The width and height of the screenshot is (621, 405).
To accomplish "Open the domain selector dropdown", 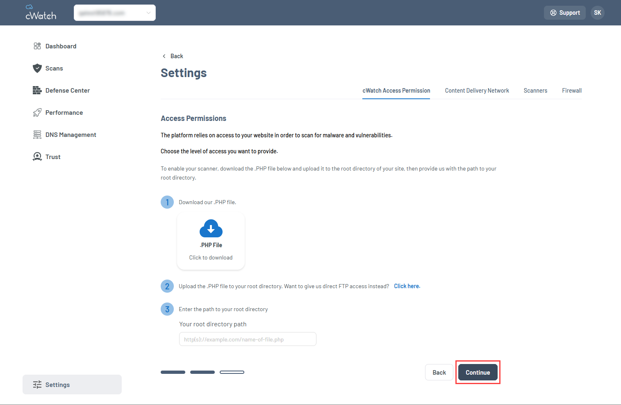I will coord(115,13).
